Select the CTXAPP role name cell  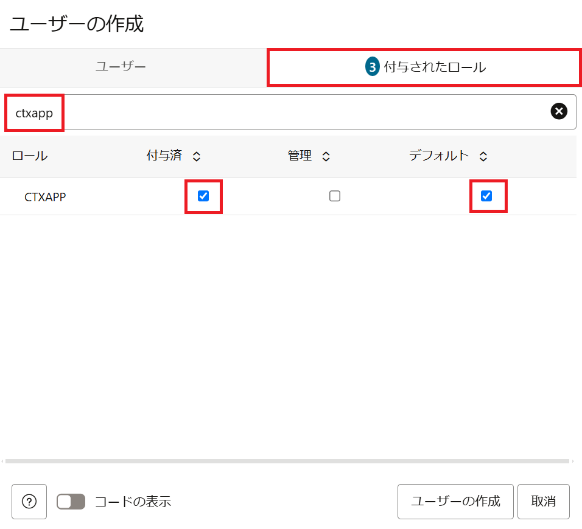pyautogui.click(x=45, y=197)
